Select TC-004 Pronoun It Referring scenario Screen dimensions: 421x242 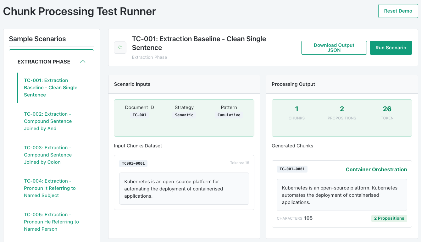click(x=50, y=188)
